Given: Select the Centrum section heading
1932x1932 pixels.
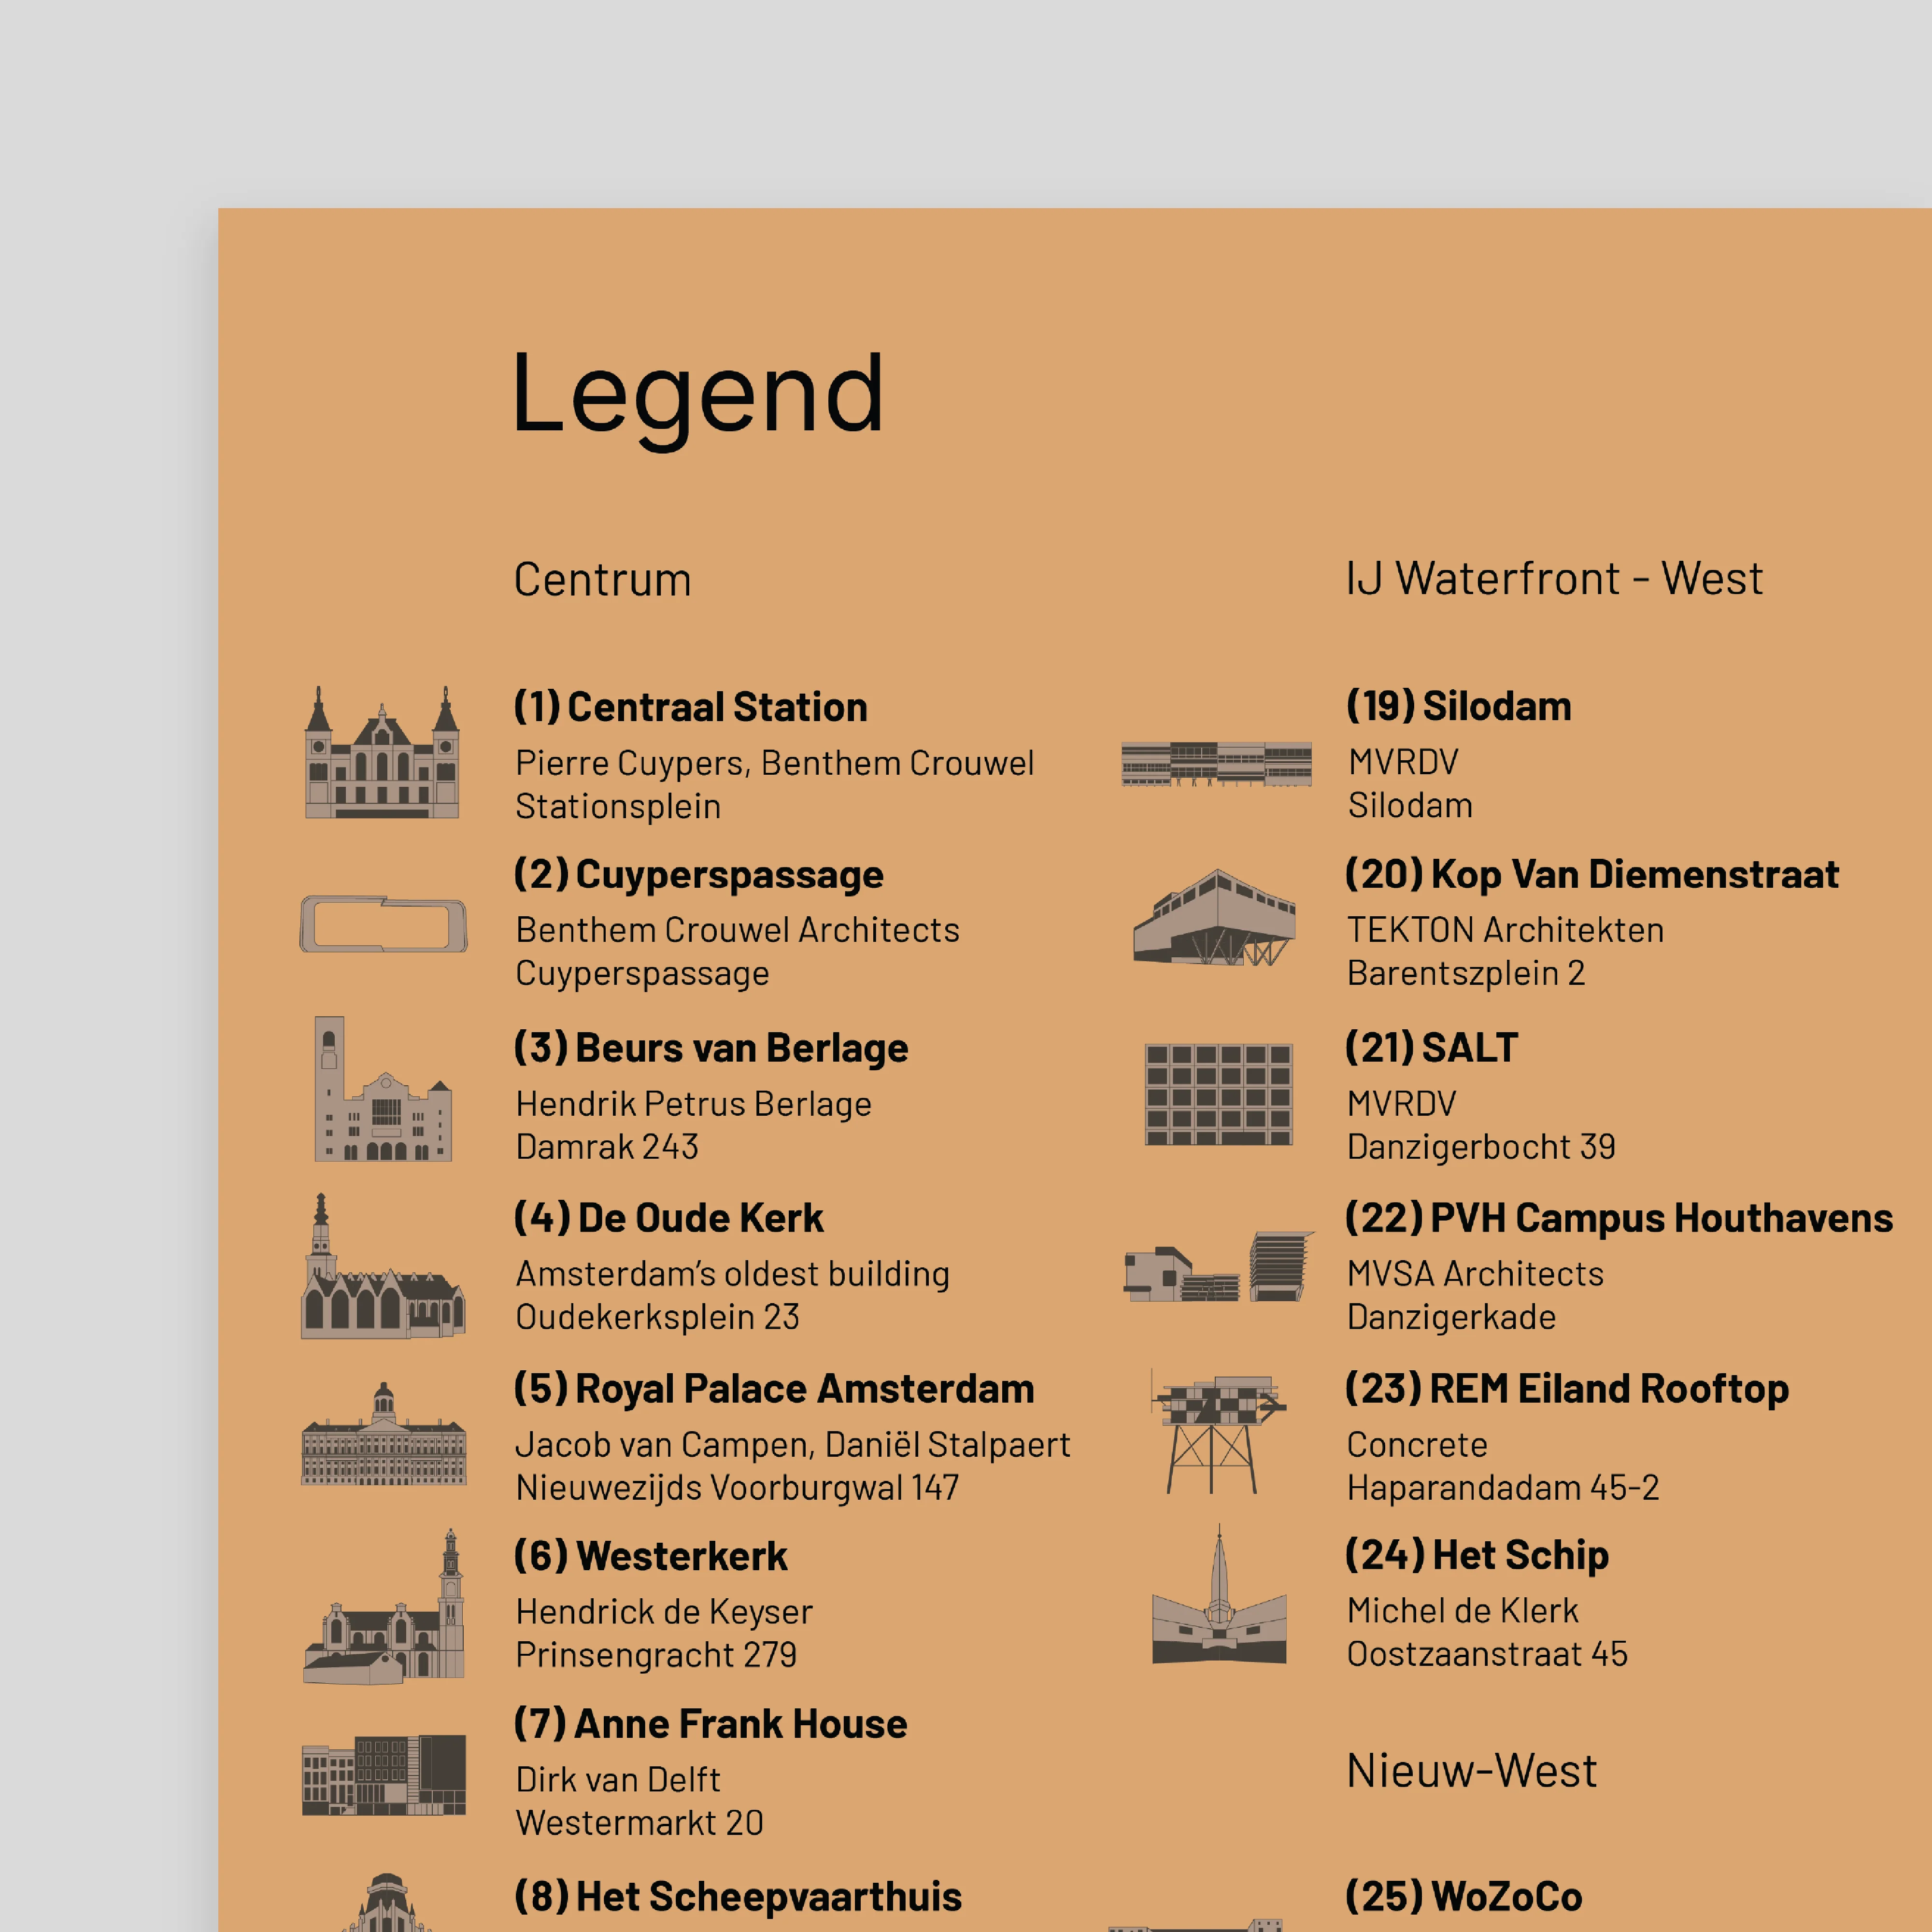Looking at the screenshot, I should [602, 580].
